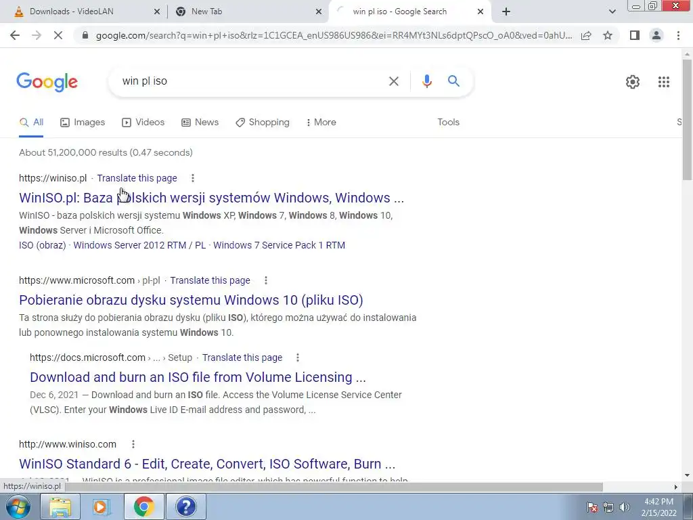Open the ISO (obraz) sitelink

coord(43,245)
